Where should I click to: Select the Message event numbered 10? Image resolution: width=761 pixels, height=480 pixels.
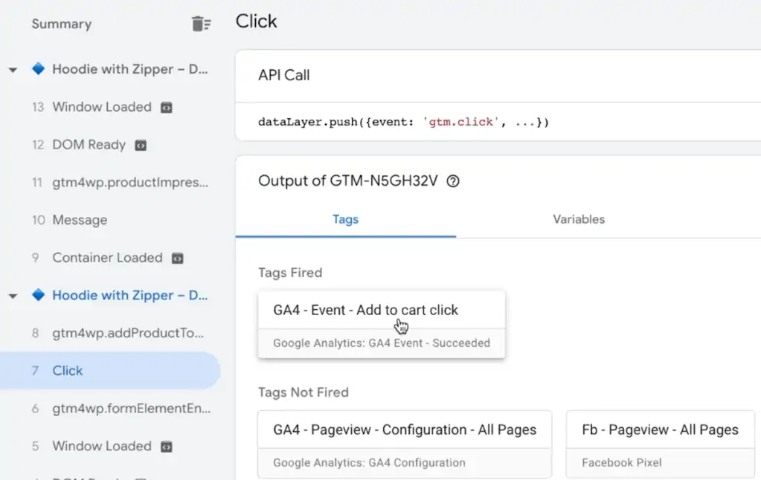[78, 220]
